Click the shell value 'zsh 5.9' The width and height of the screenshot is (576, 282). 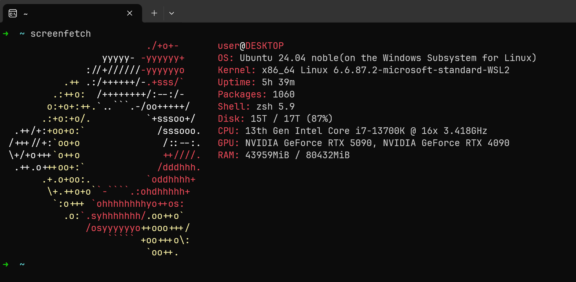pos(275,107)
